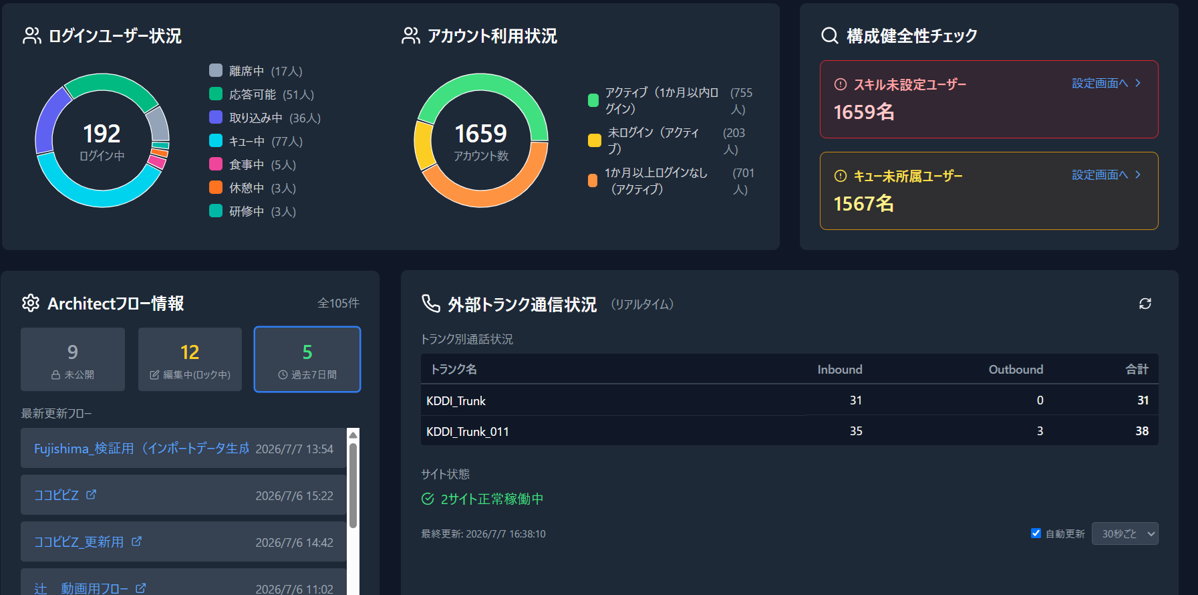Select the KDDI_Trunk row name
Screen dimensions: 1198x595
point(456,400)
